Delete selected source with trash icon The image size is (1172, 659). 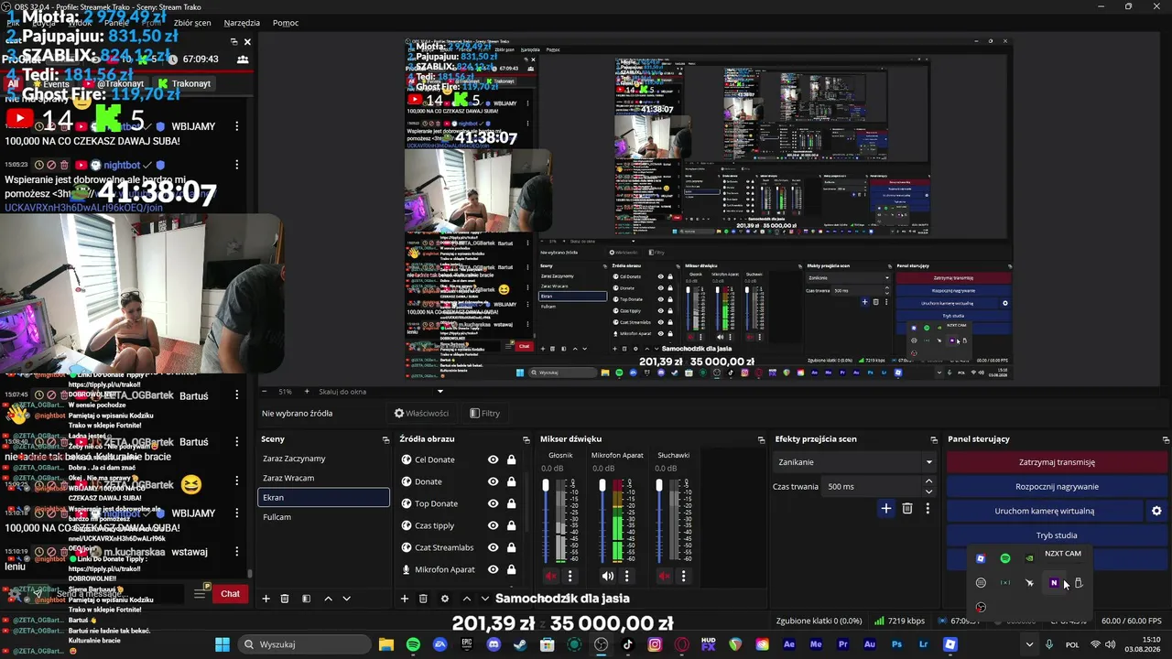tap(423, 599)
